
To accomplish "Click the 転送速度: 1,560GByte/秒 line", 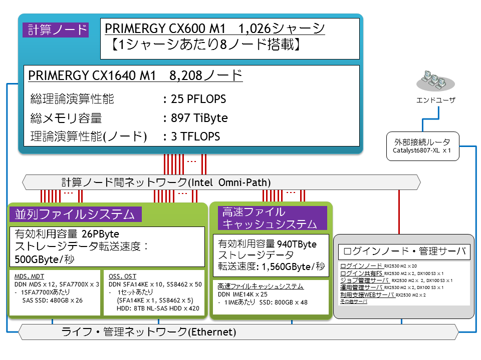I will 271,266.
